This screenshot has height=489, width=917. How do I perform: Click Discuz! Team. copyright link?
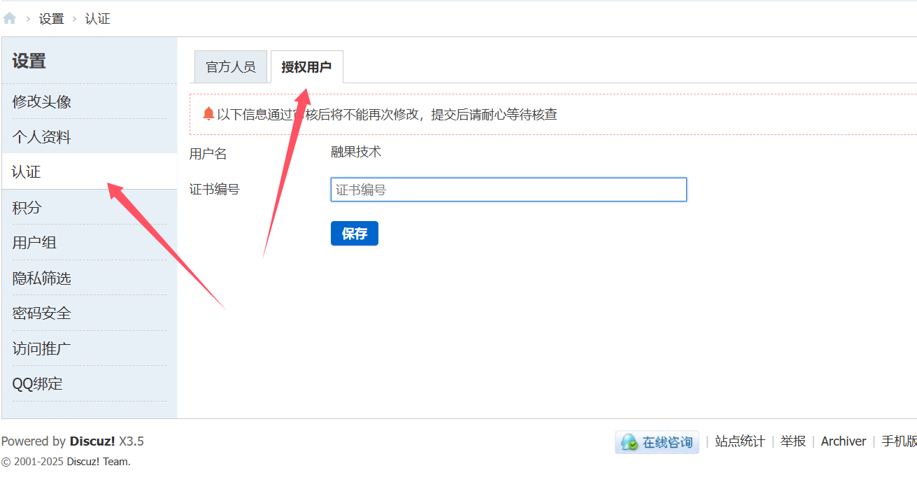tap(99, 462)
